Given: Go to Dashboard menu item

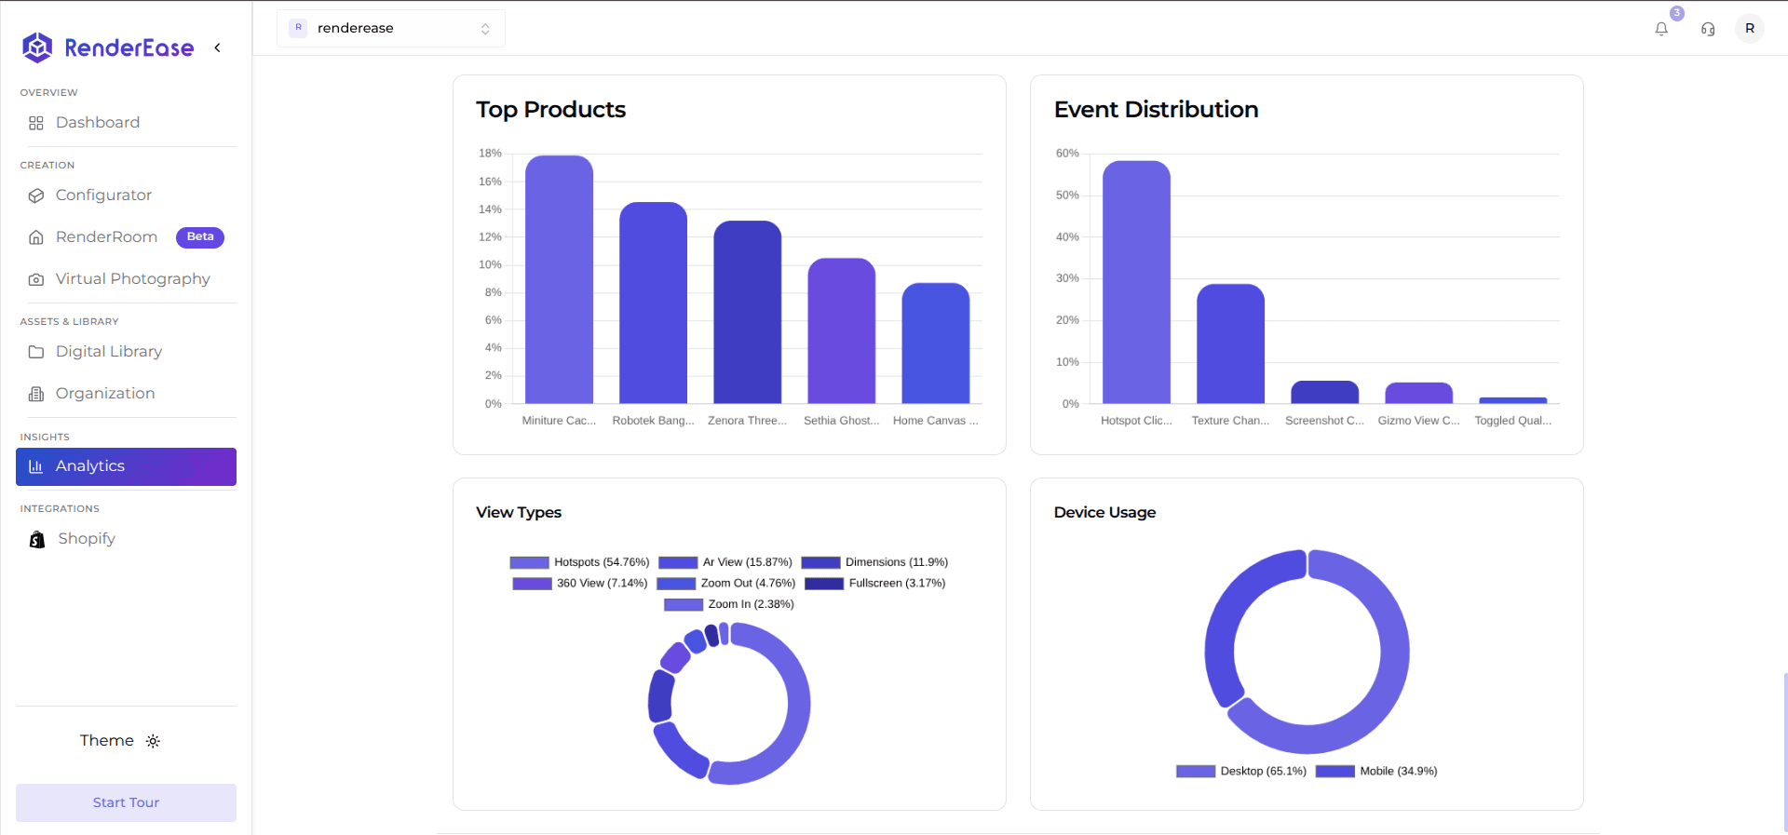Looking at the screenshot, I should coord(126,123).
